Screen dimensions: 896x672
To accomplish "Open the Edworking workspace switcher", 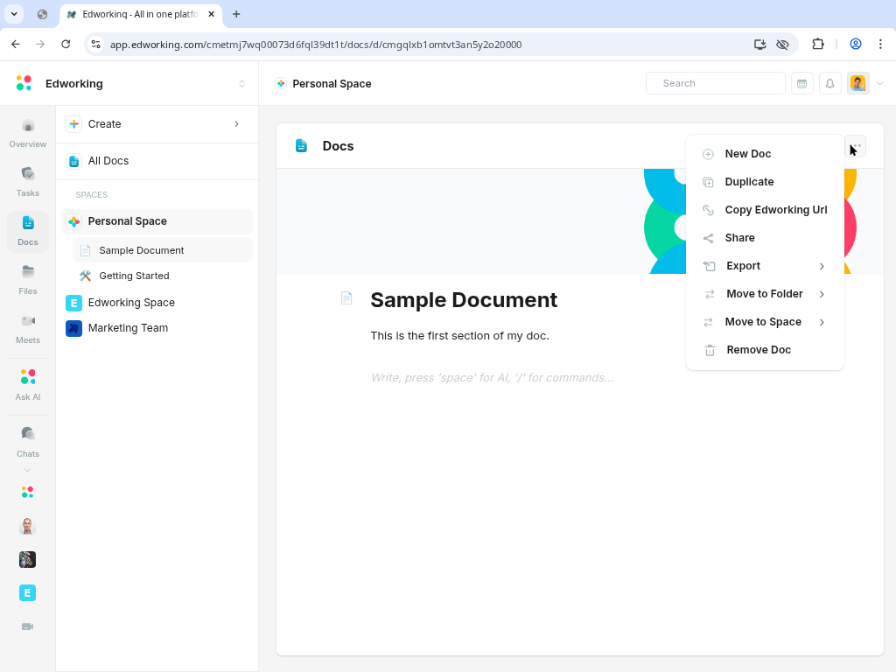I will [241, 84].
